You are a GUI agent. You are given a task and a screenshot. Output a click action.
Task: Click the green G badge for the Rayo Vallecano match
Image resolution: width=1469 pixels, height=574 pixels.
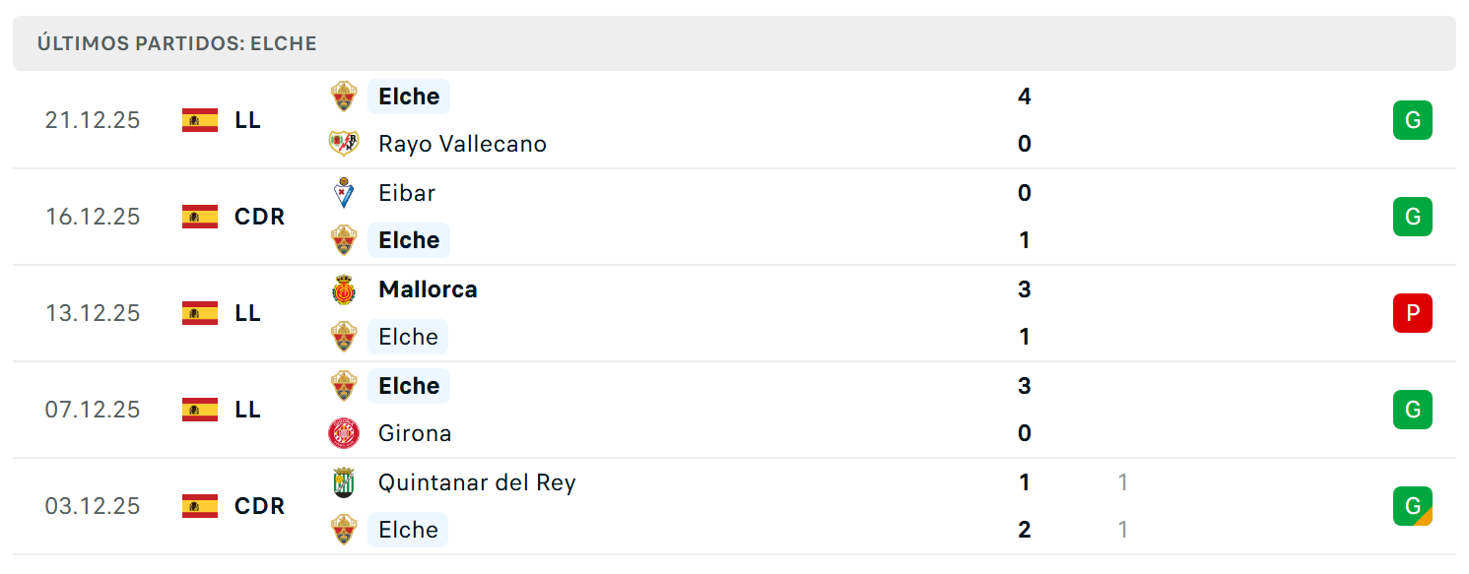[x=1412, y=120]
